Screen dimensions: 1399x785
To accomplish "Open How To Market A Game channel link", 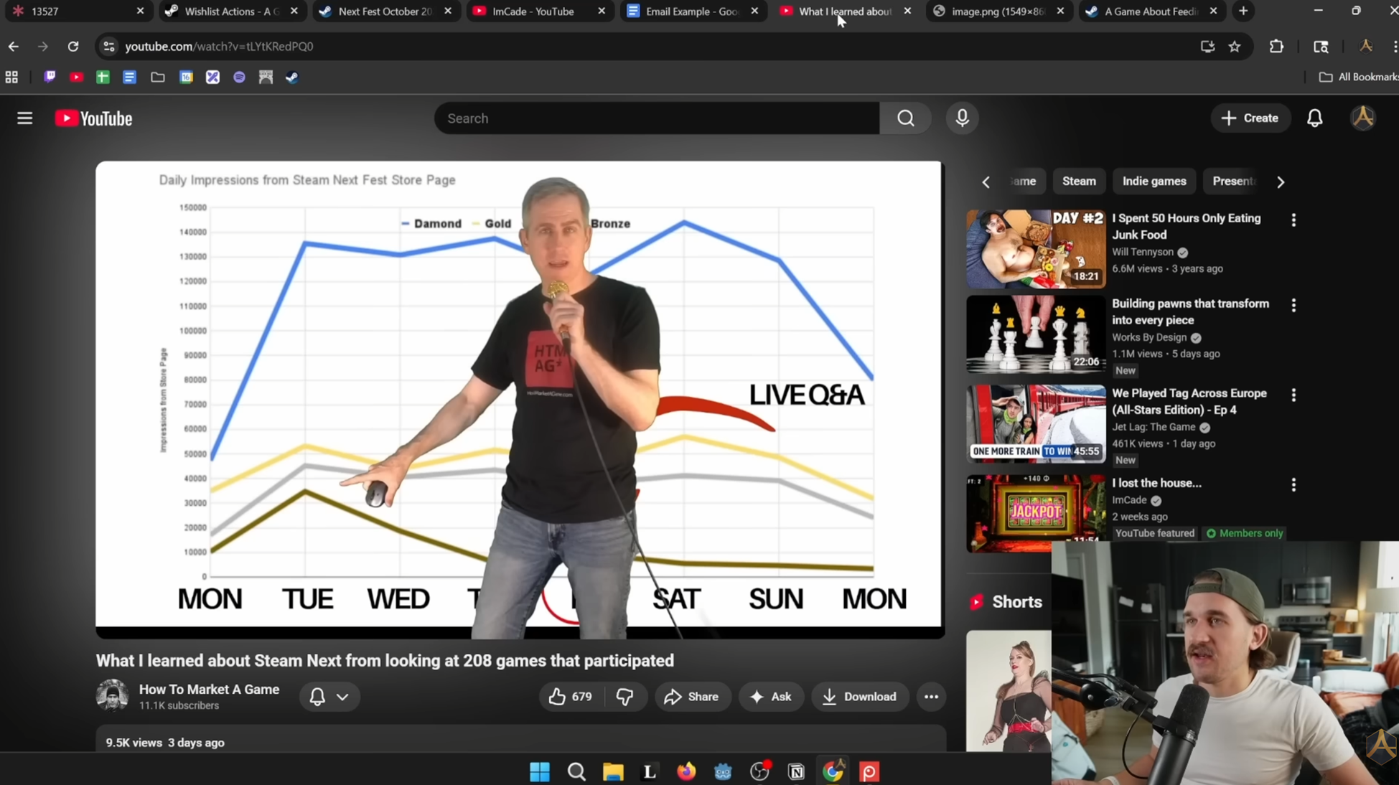I will tap(209, 689).
